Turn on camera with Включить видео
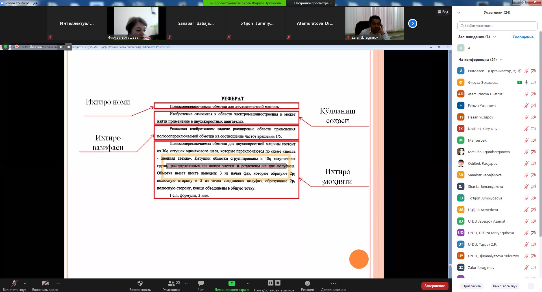Image resolution: width=542 pixels, height=292 pixels. coord(45,283)
